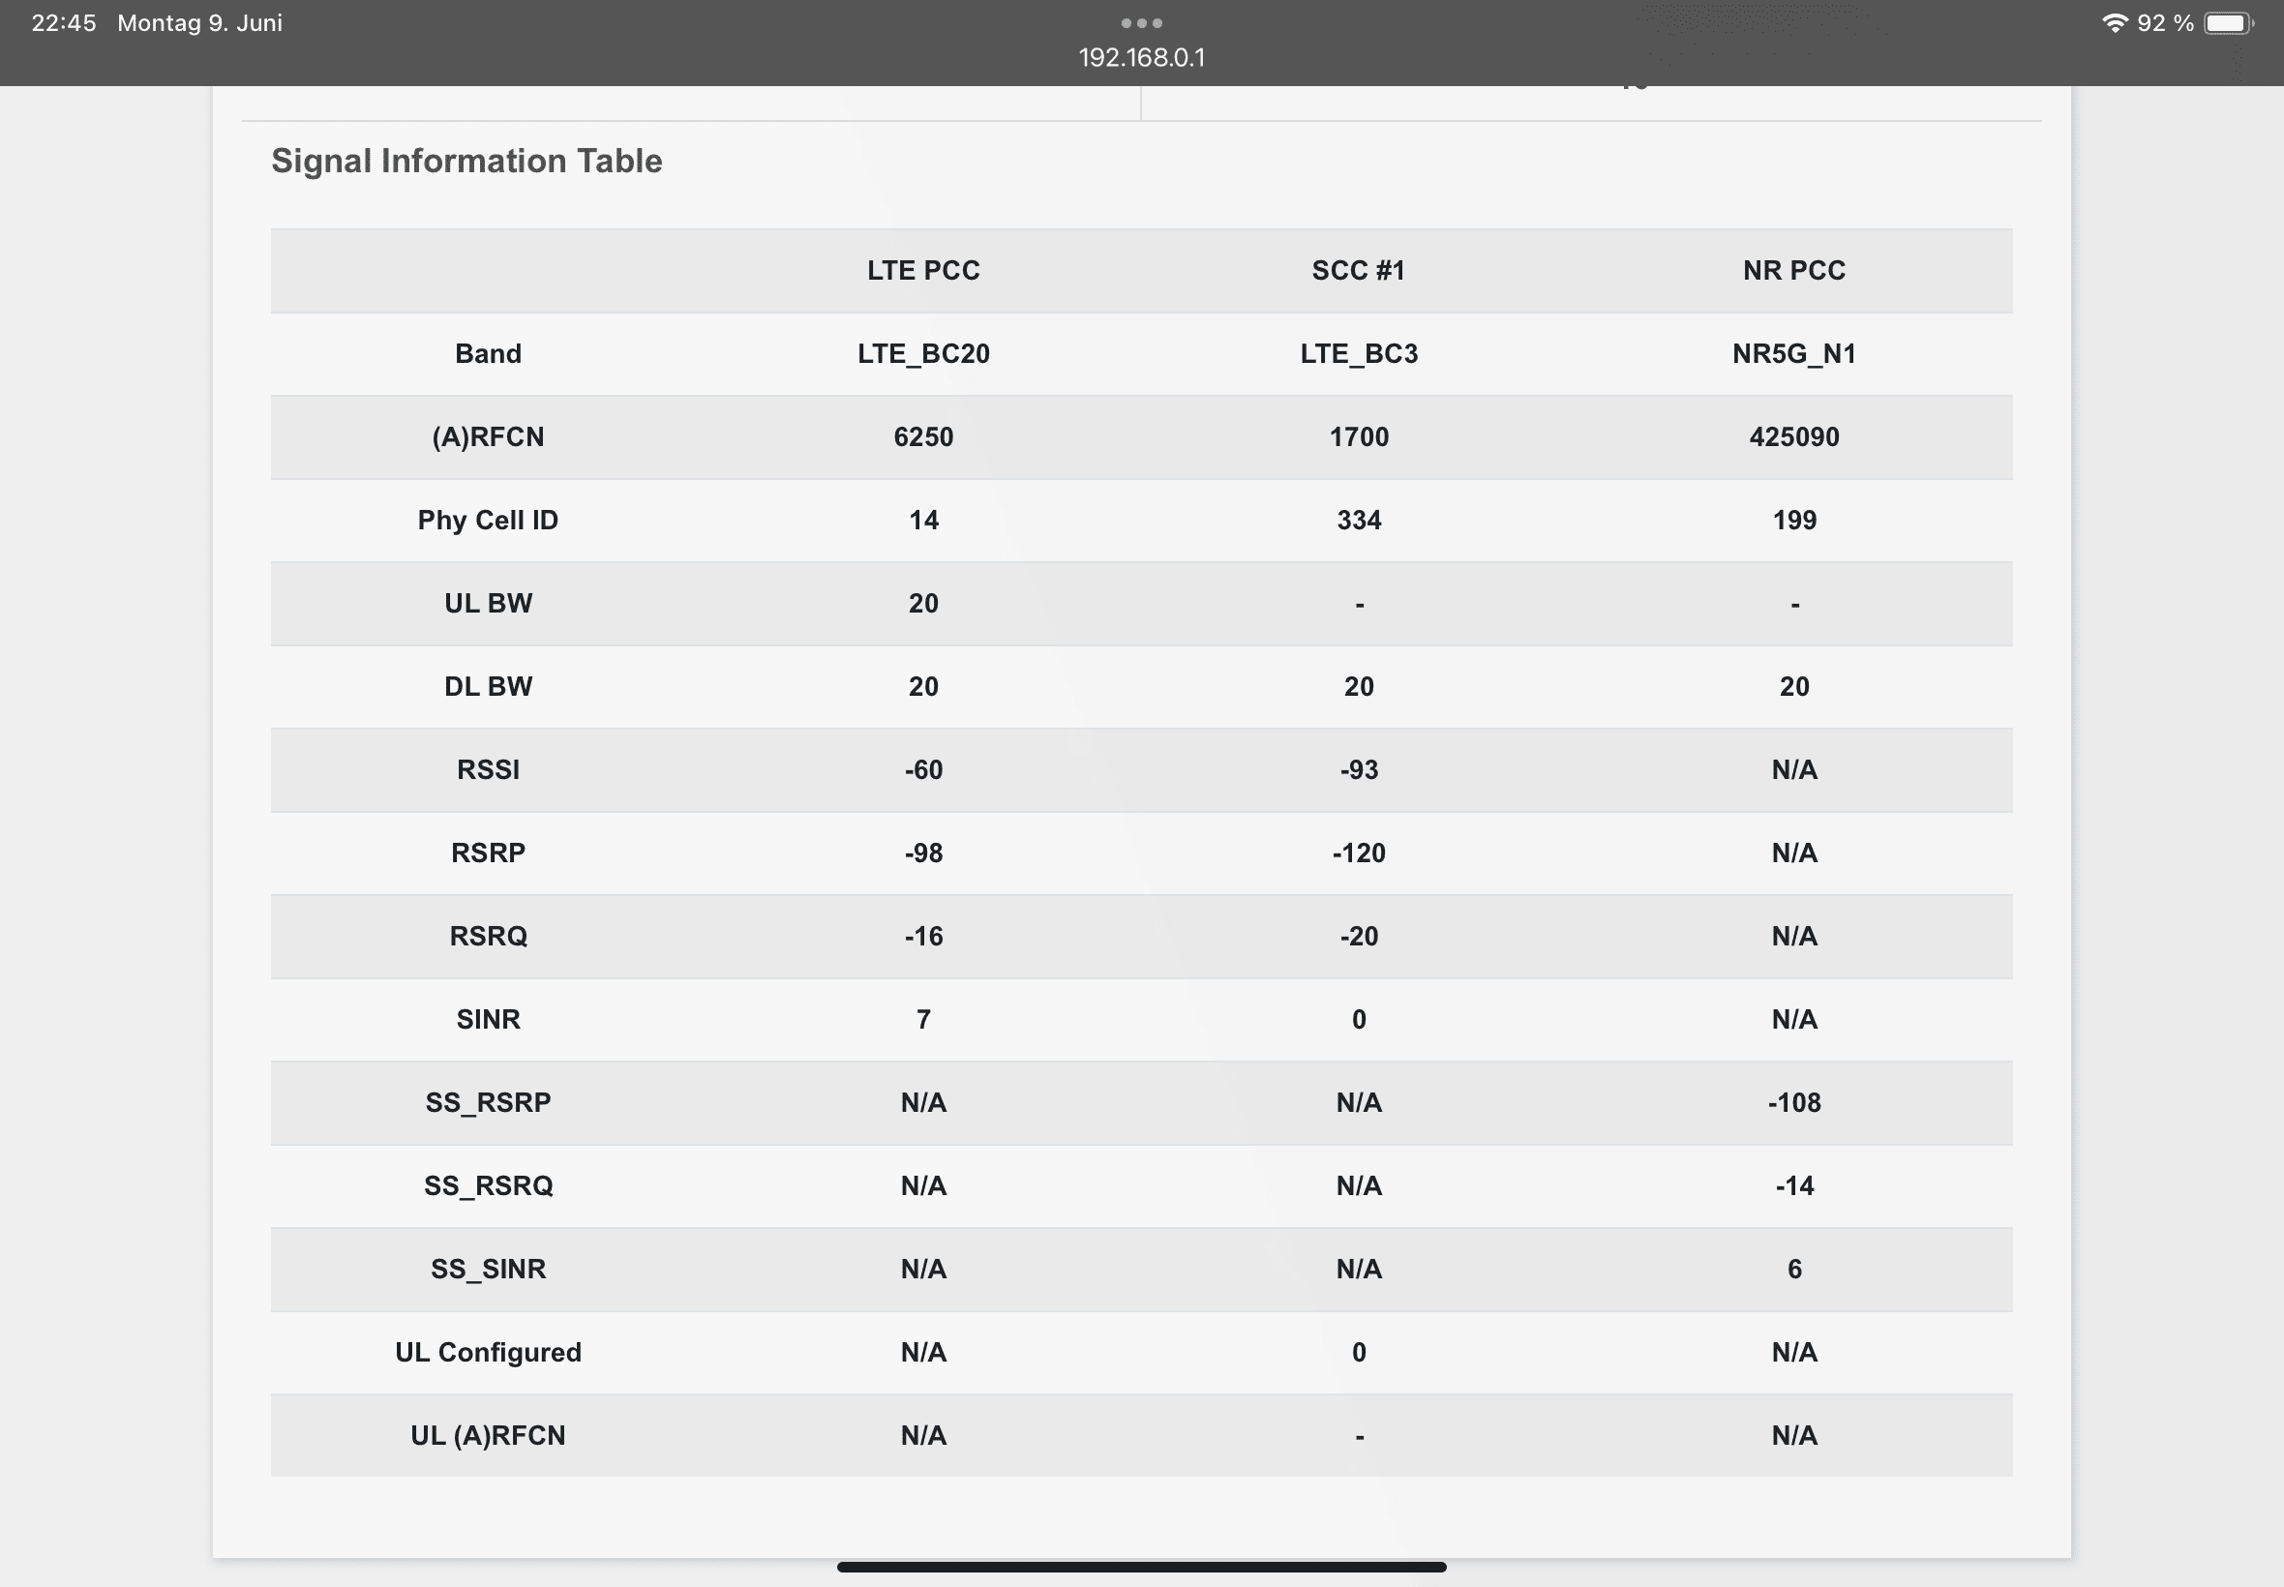Click the NR5G_N1 band value
Viewport: 2284px width, 1587px height.
(x=1793, y=354)
